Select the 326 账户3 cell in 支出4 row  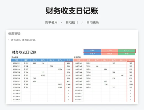114,72
